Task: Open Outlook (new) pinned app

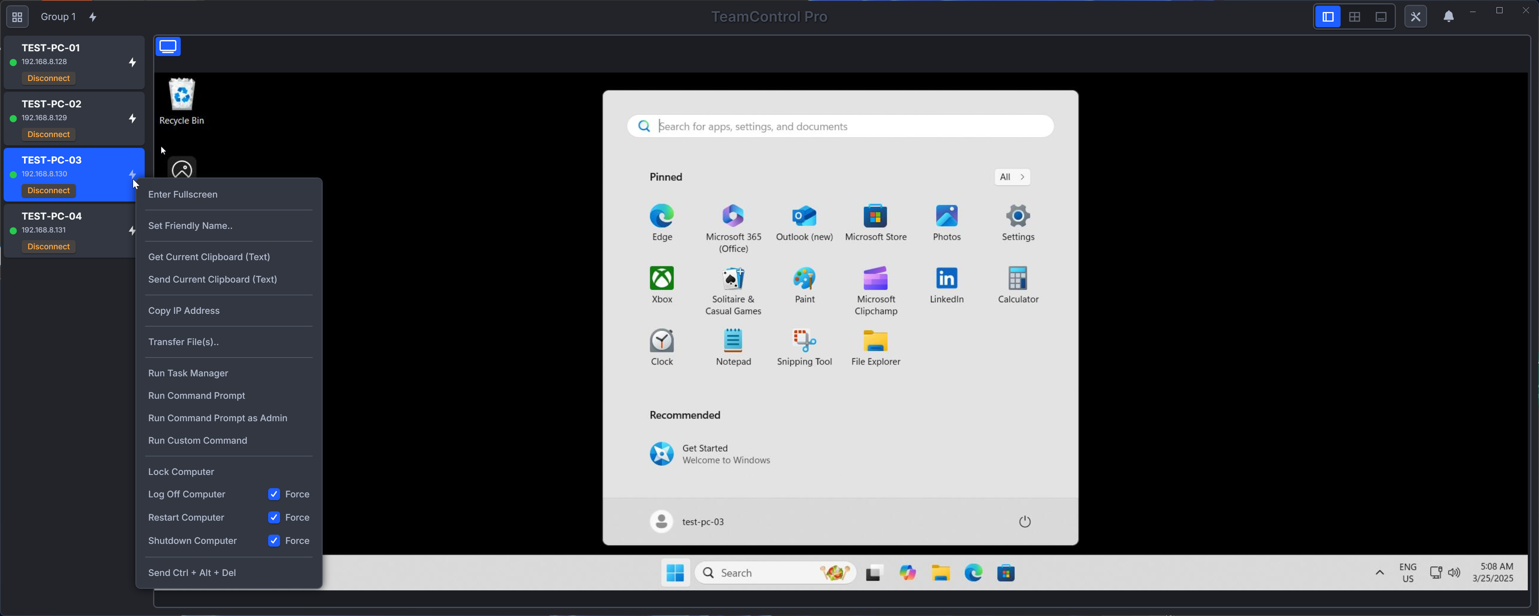Action: point(804,223)
